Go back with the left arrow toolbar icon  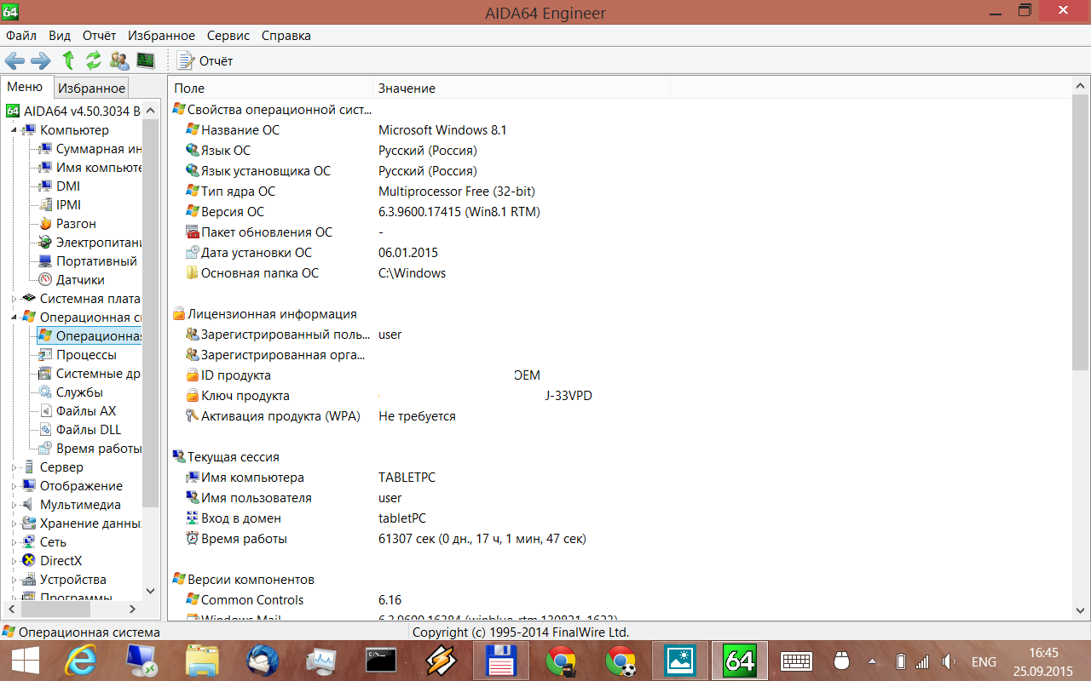(14, 60)
